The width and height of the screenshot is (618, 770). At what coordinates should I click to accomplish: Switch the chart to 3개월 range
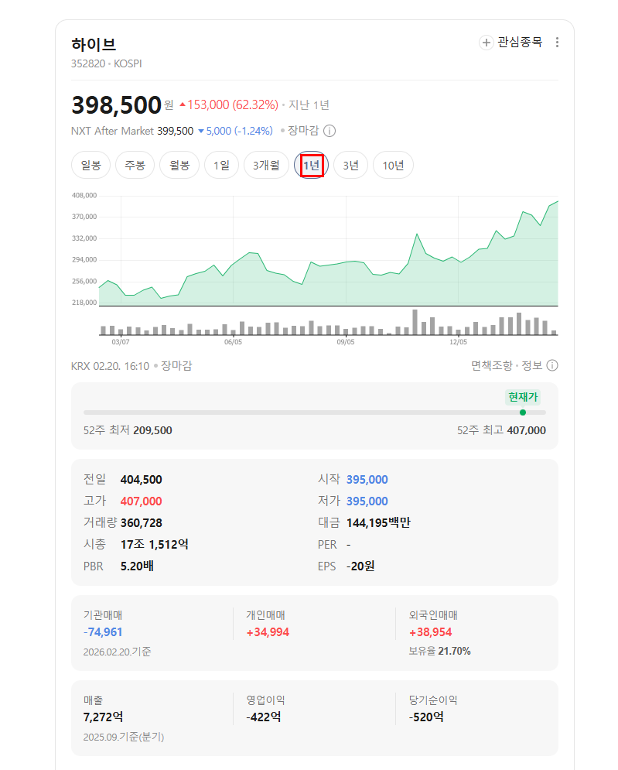point(266,165)
